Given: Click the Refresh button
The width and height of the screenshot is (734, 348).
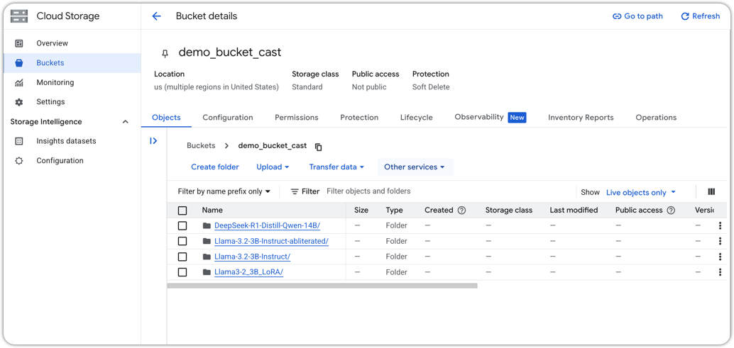Looking at the screenshot, I should [x=701, y=16].
